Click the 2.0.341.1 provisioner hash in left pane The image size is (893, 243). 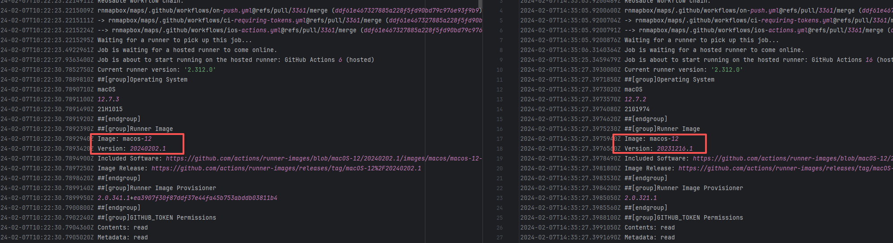click(x=187, y=198)
